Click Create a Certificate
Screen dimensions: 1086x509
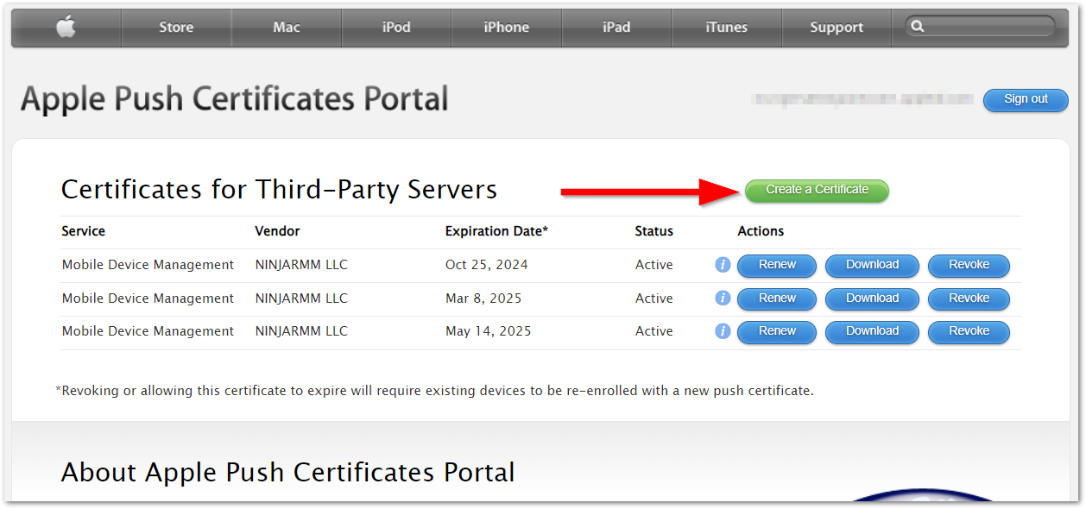click(816, 191)
